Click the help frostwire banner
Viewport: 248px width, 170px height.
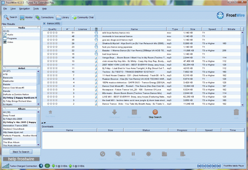[x=21, y=159]
